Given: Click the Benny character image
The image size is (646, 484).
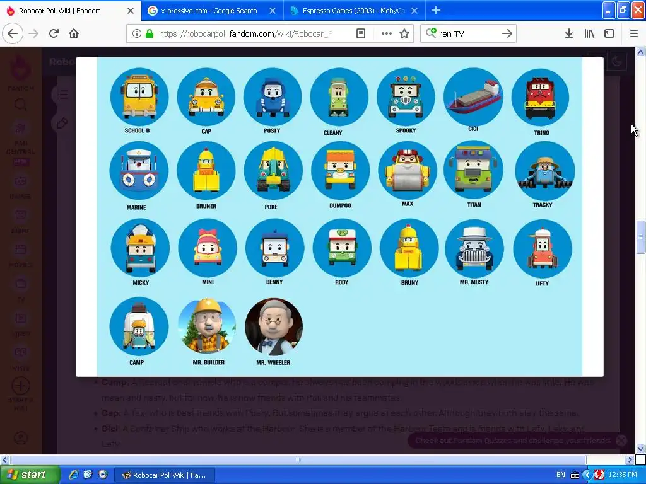Looking at the screenshot, I should [x=275, y=248].
